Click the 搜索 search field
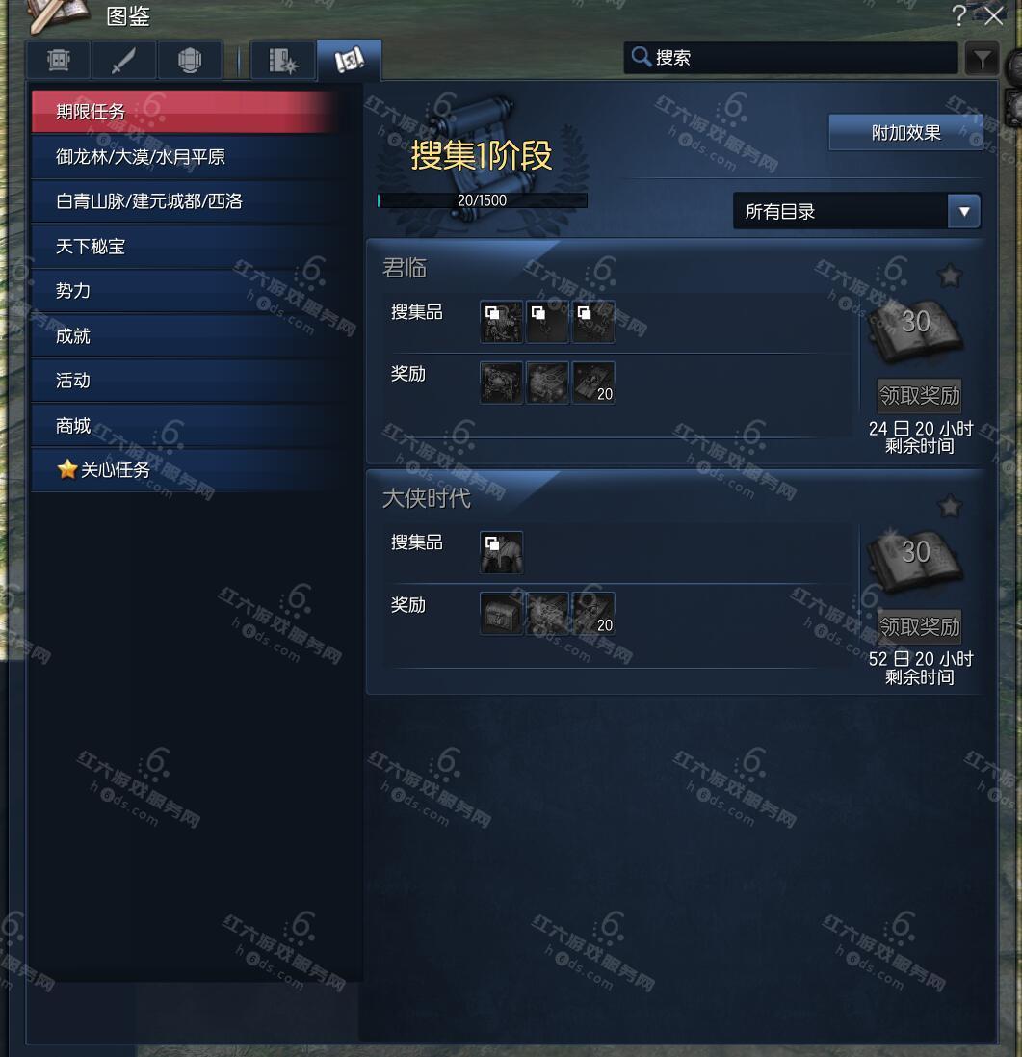1022x1057 pixels. coord(791,58)
